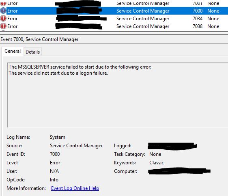Click the error icon on the 7038 event row
Viewport: 228px width, 196px height.
(3, 26)
